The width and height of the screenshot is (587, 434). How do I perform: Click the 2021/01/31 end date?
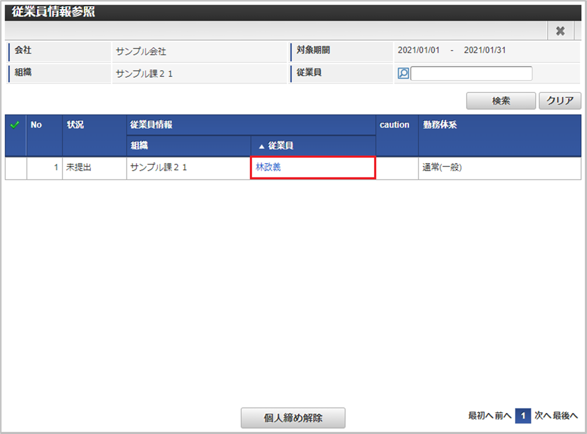(485, 50)
